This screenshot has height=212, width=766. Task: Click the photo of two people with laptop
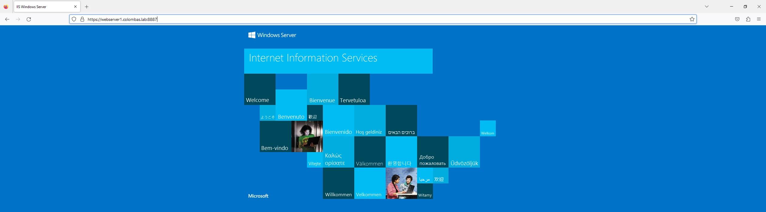tap(401, 183)
